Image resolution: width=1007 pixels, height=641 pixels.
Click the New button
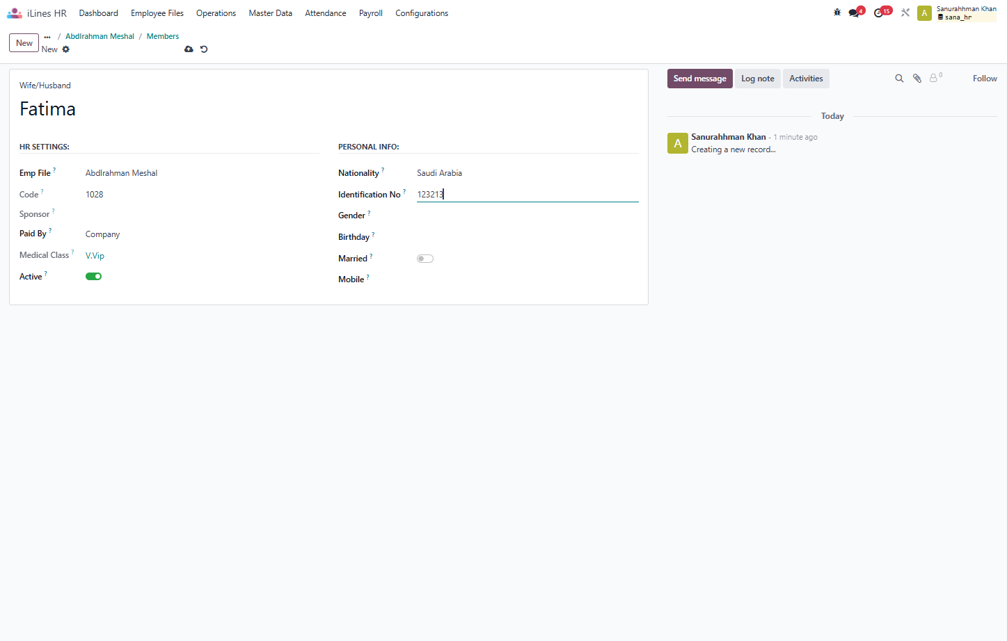(x=24, y=43)
